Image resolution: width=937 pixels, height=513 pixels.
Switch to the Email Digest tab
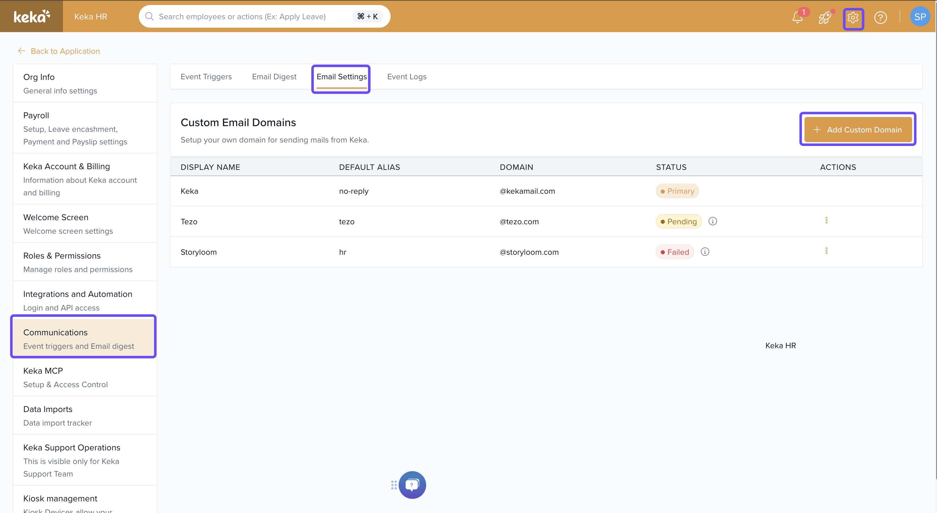274,77
